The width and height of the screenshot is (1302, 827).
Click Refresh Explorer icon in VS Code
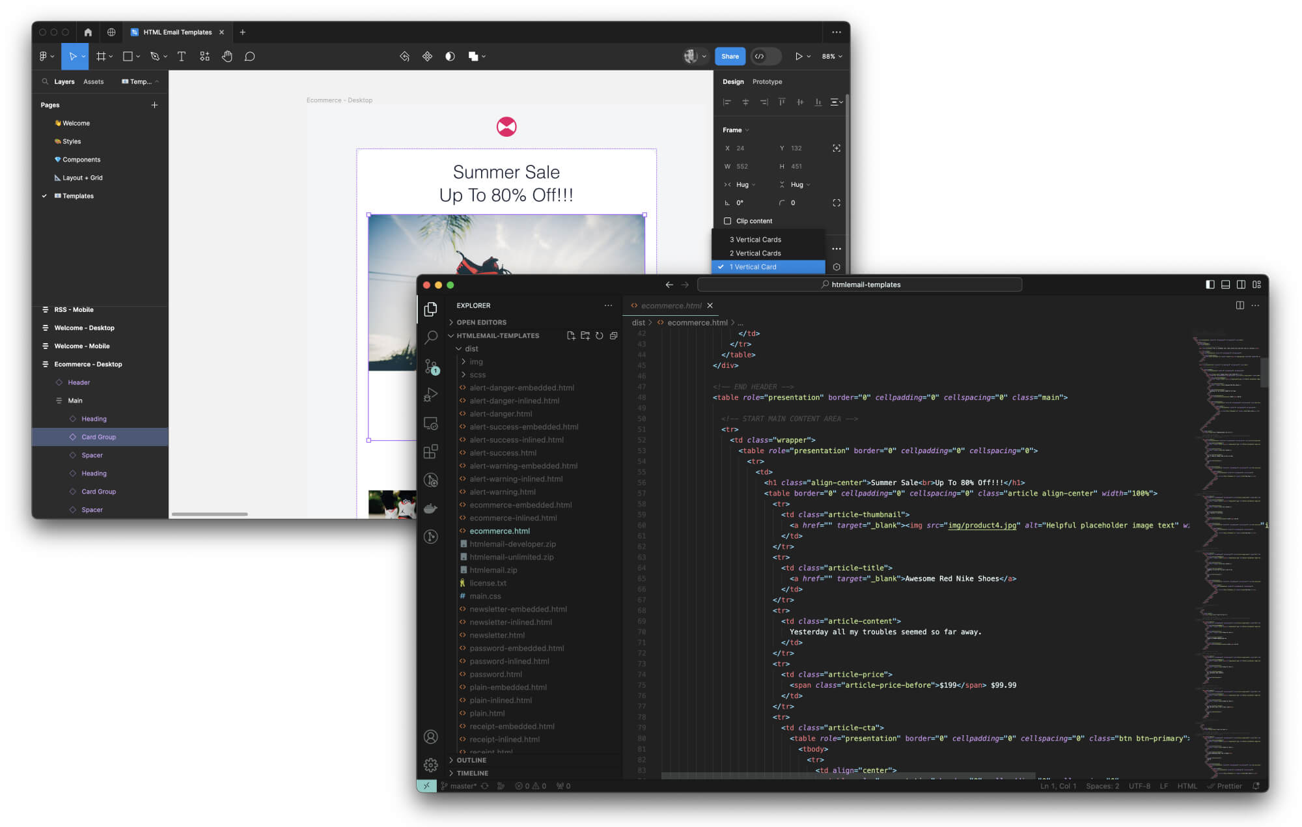[x=599, y=335]
